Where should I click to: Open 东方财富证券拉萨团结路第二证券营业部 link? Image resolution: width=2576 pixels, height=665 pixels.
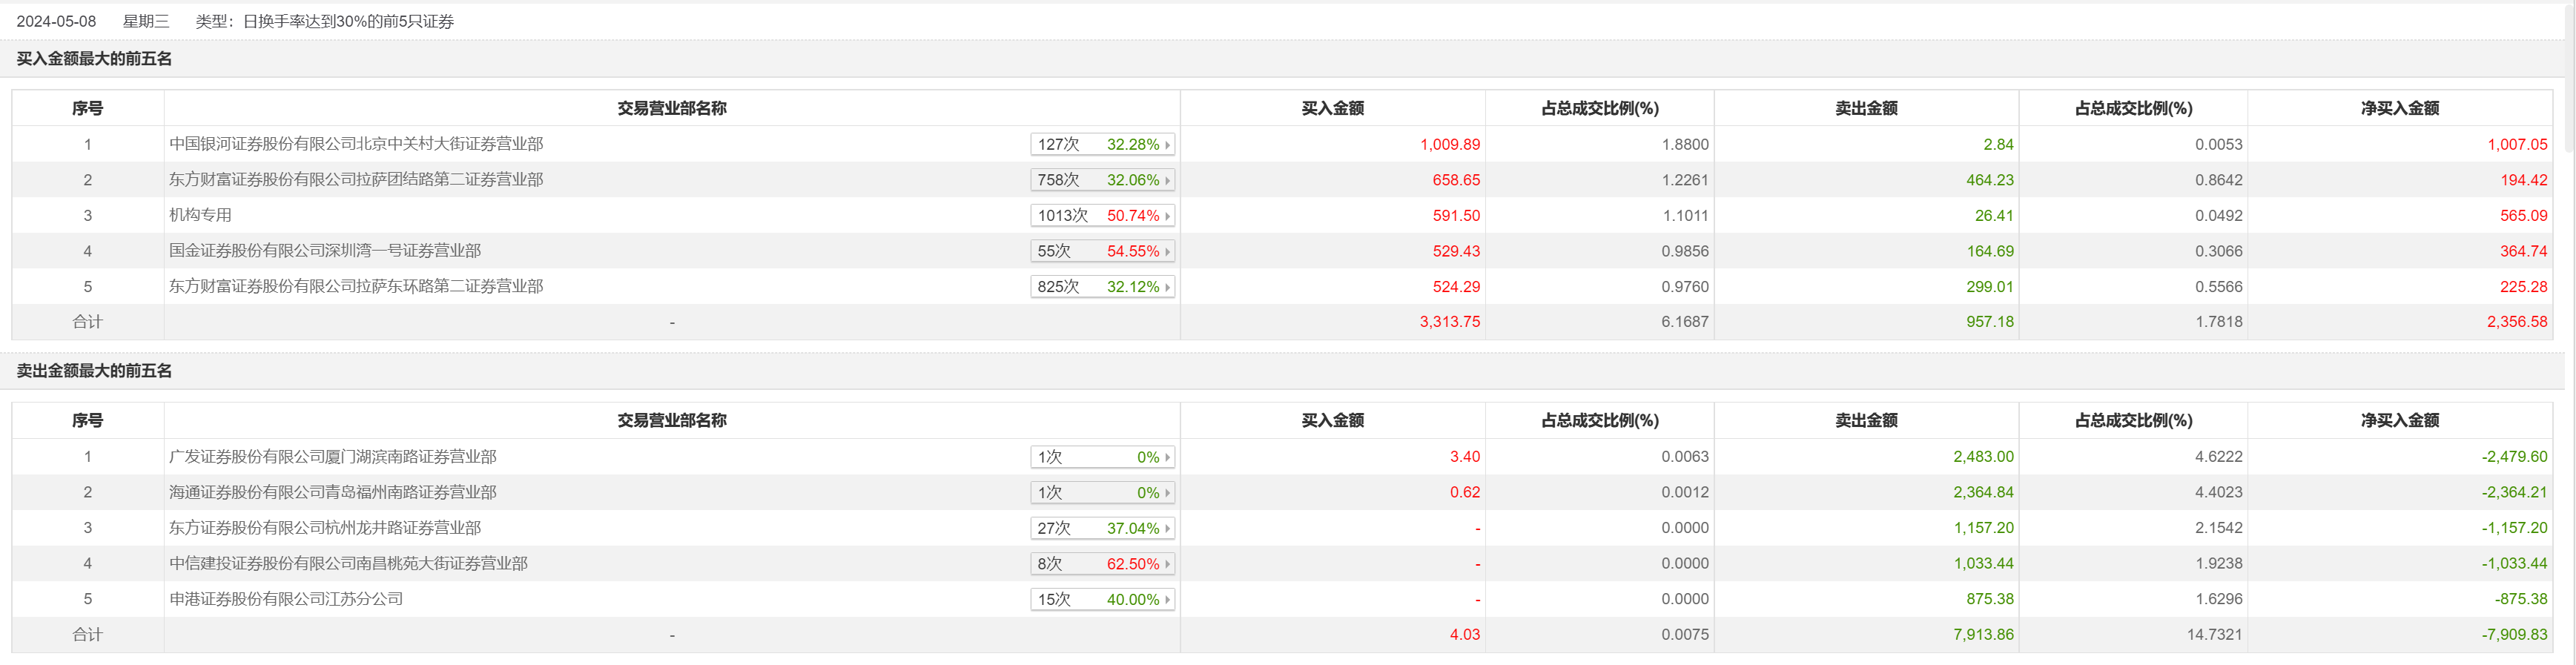pos(356,180)
